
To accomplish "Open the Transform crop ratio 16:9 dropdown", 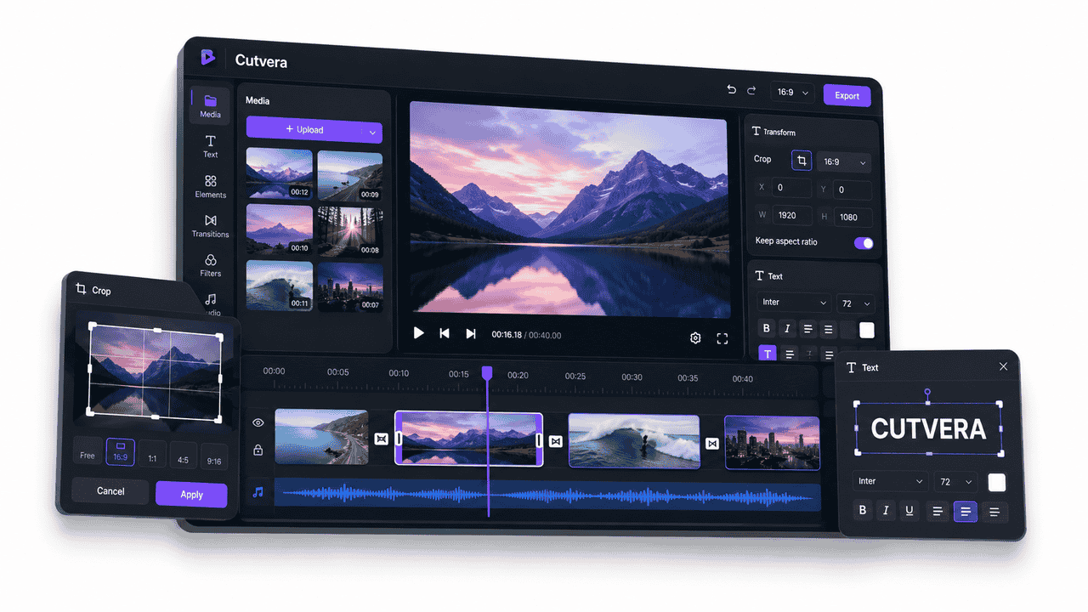I will 845,161.
